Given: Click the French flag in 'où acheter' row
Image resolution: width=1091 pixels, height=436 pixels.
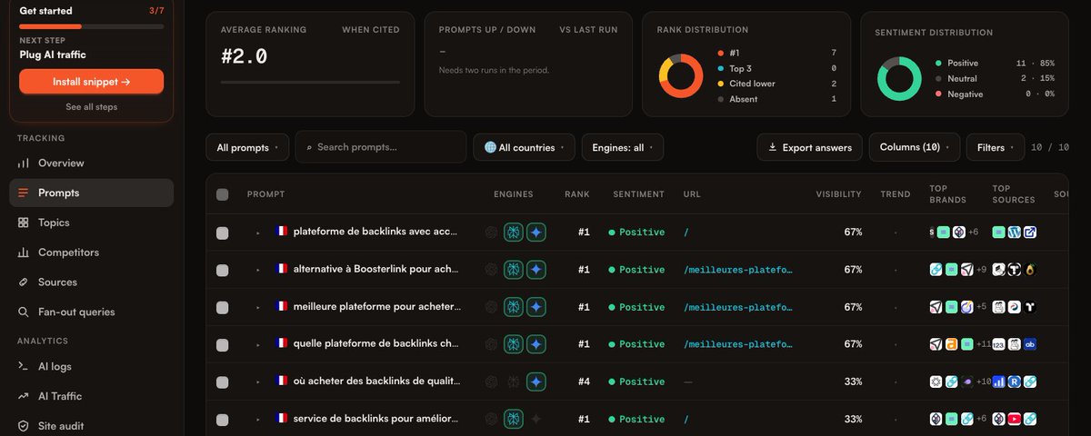Looking at the screenshot, I should tap(281, 381).
